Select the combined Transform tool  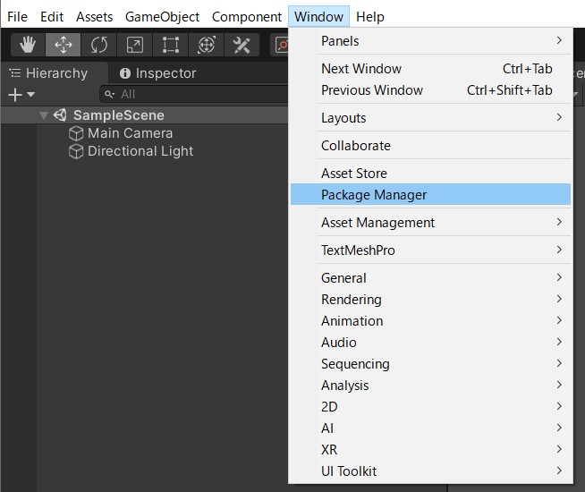[206, 45]
